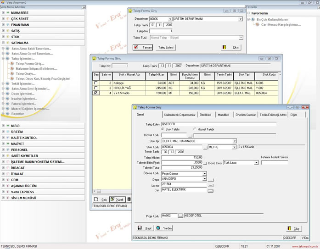Image resolution: width=320 pixels, height=249 pixels.
Task: Expand the Fatura İşlemleri tree node
Action: pos(3,104)
